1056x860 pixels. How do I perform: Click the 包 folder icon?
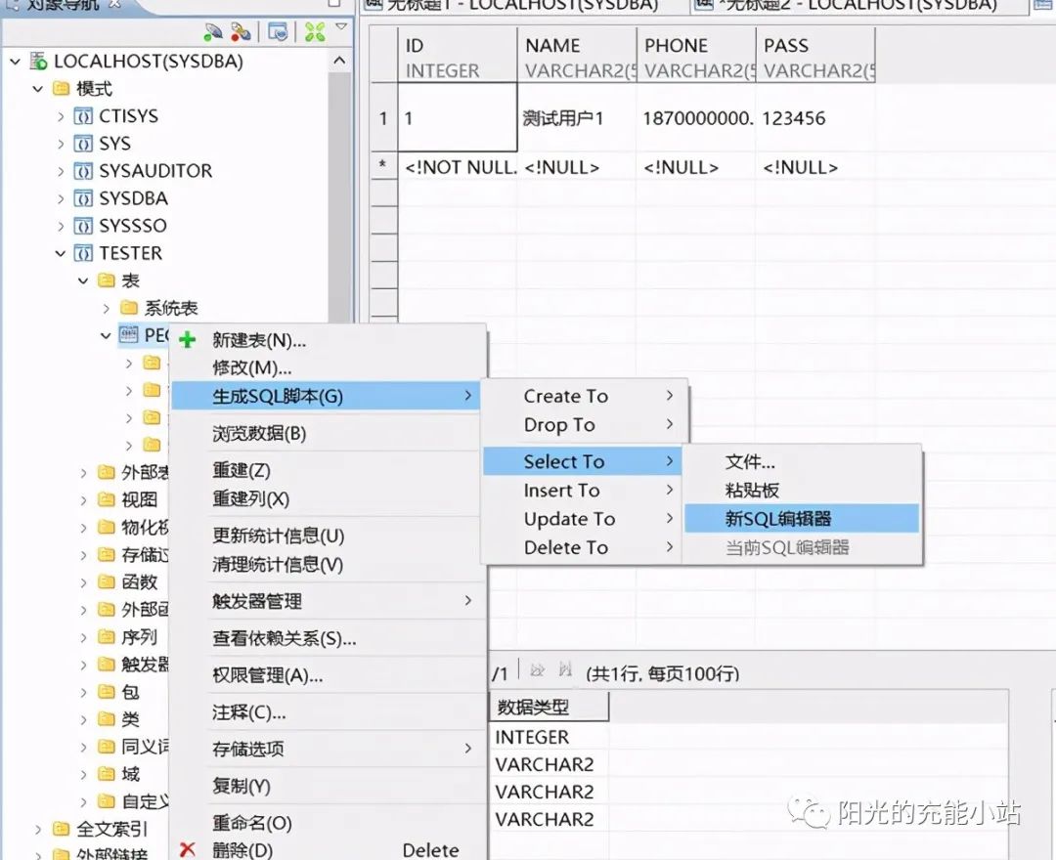(107, 691)
